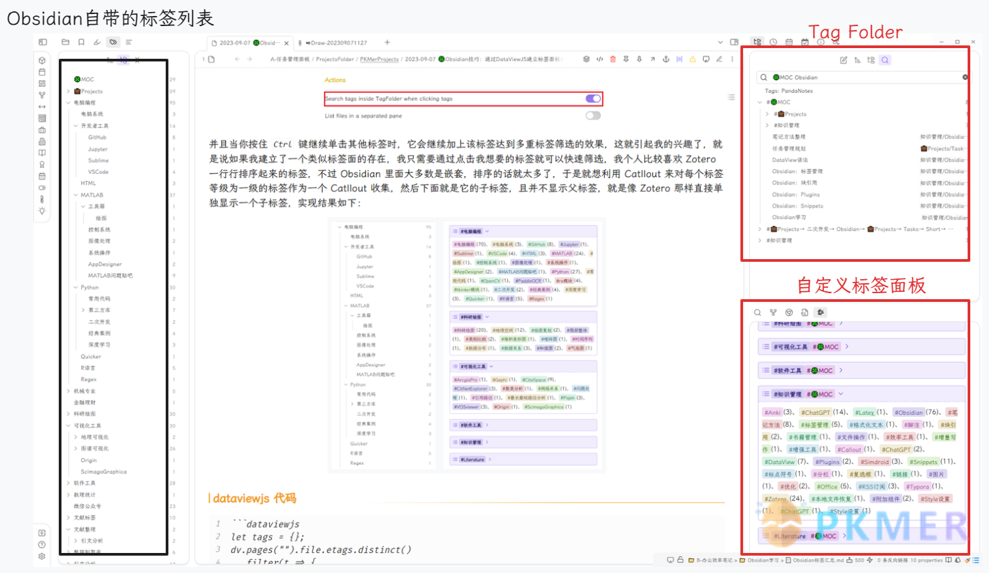Open the Tag Folder tab icon in right sidebar
This screenshot has width=989, height=573.
pyautogui.click(x=757, y=42)
